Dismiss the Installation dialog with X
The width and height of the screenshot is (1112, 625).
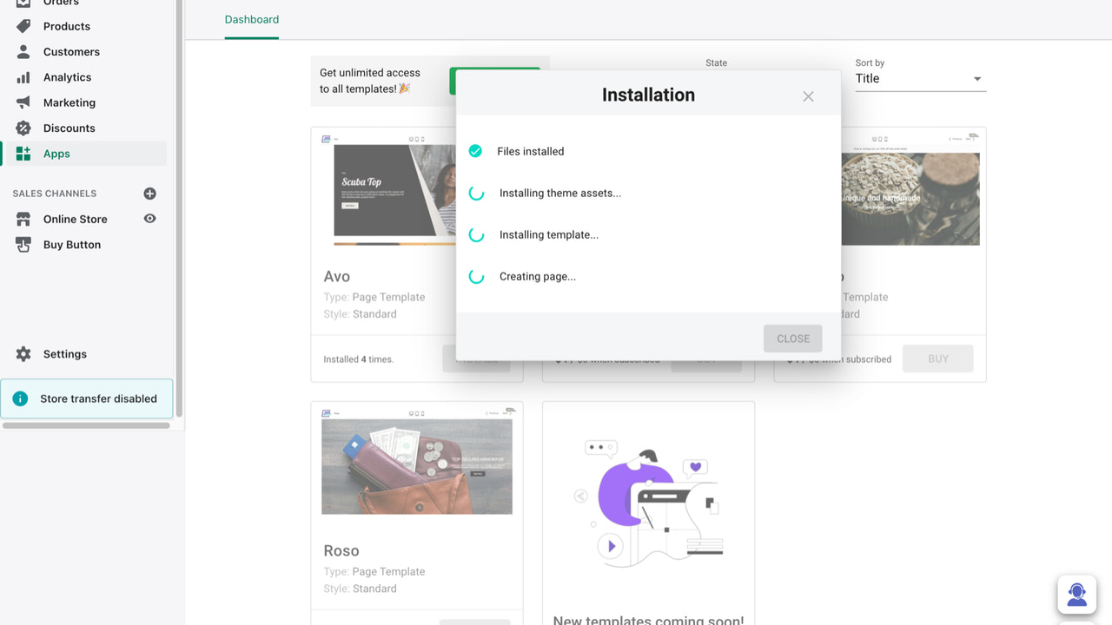pyautogui.click(x=808, y=96)
